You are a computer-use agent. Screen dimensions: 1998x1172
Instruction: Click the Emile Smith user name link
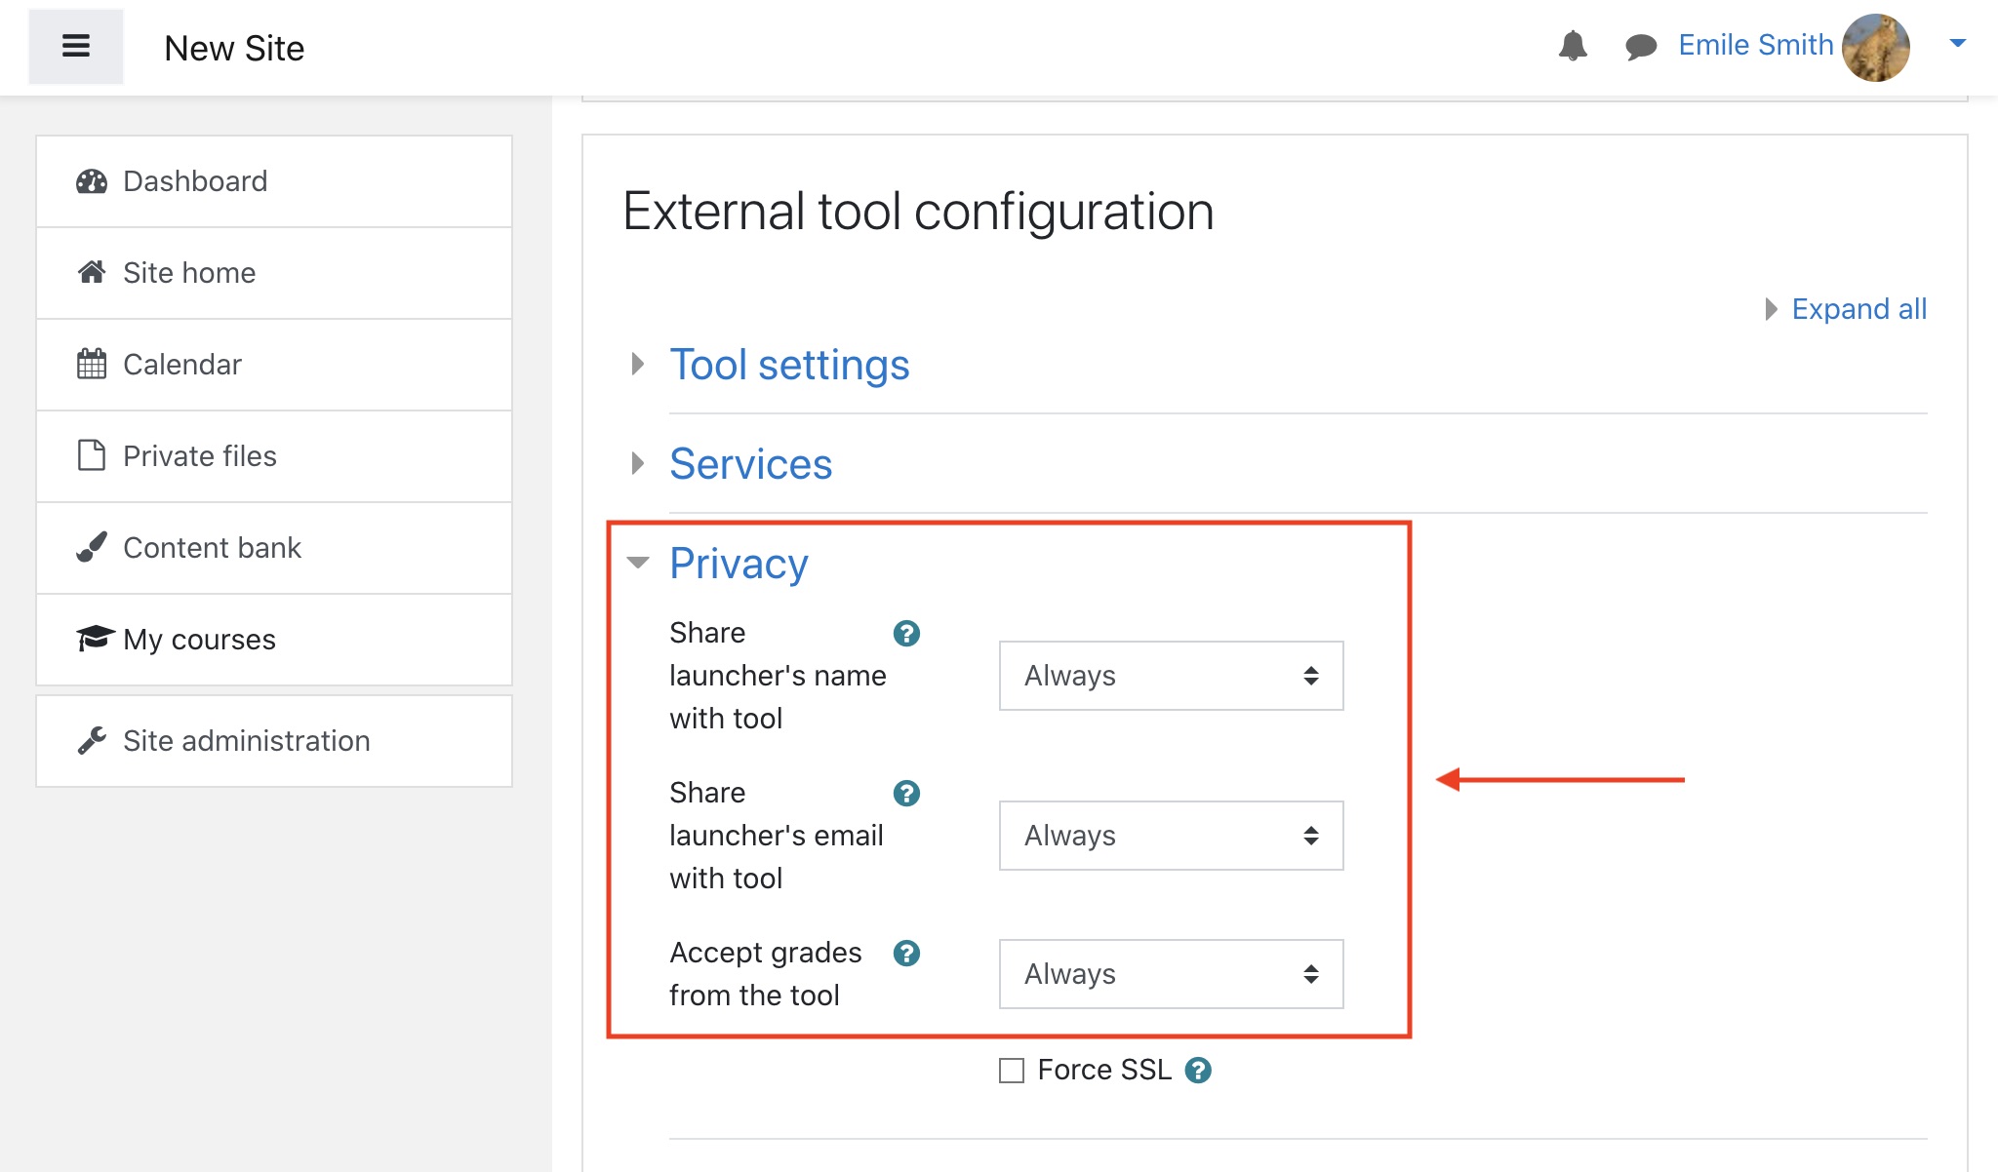pyautogui.click(x=1755, y=45)
